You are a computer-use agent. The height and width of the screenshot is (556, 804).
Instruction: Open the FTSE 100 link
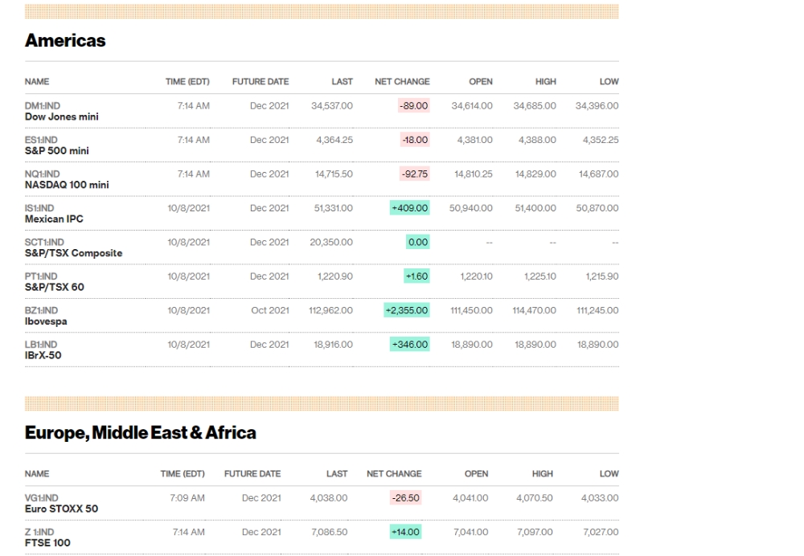click(47, 542)
